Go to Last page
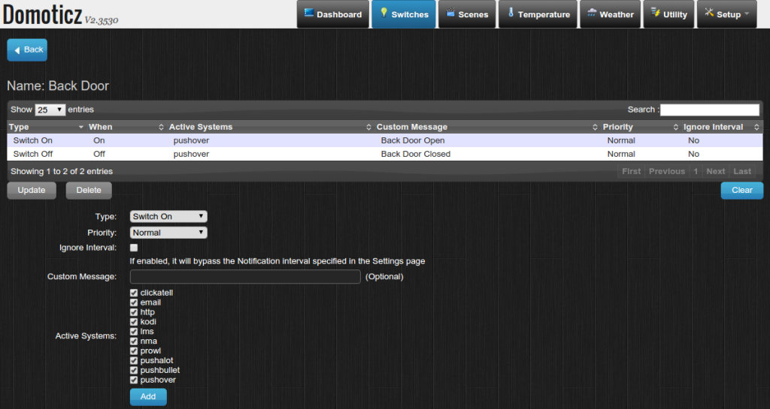The height and width of the screenshot is (409, 770). point(742,171)
